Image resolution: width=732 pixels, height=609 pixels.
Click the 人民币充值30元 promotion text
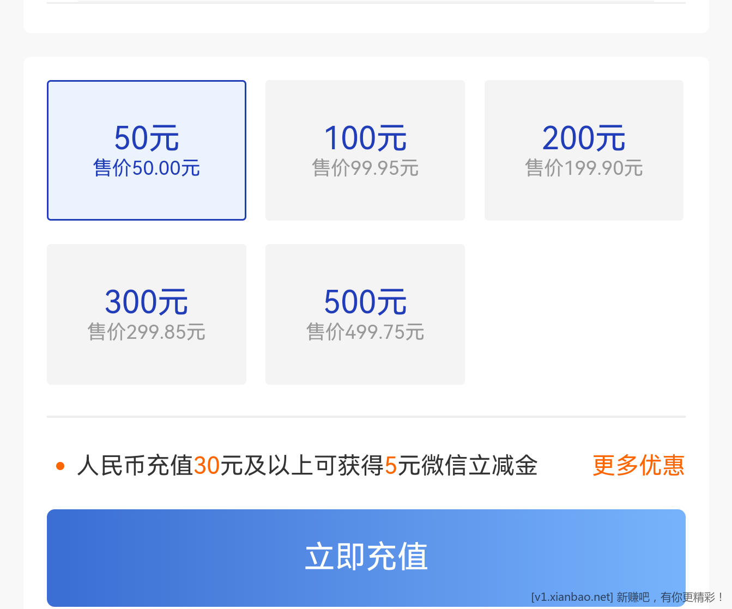[307, 466]
